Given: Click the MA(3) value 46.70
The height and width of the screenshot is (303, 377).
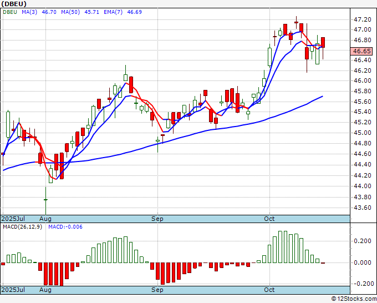Looking at the screenshot, I should (49, 12).
